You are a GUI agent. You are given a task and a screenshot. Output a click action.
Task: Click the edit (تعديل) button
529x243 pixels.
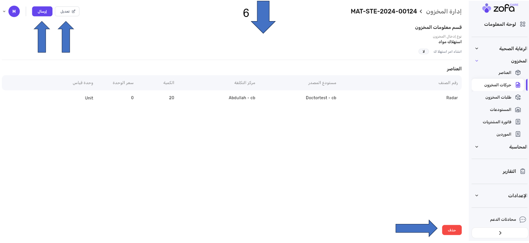pyautogui.click(x=67, y=12)
